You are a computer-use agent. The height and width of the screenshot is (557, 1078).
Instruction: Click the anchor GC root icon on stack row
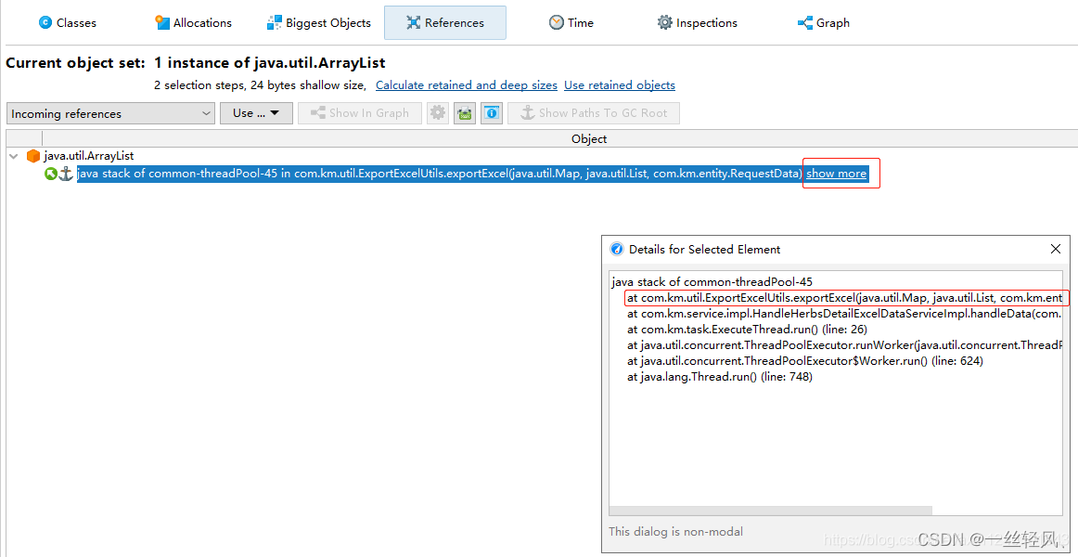(x=66, y=174)
